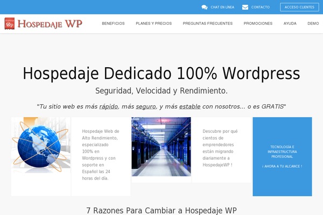Click the 7 Razones Para Cambiar heading
Screen dimensions: 323x215
pyautogui.click(x=161, y=211)
